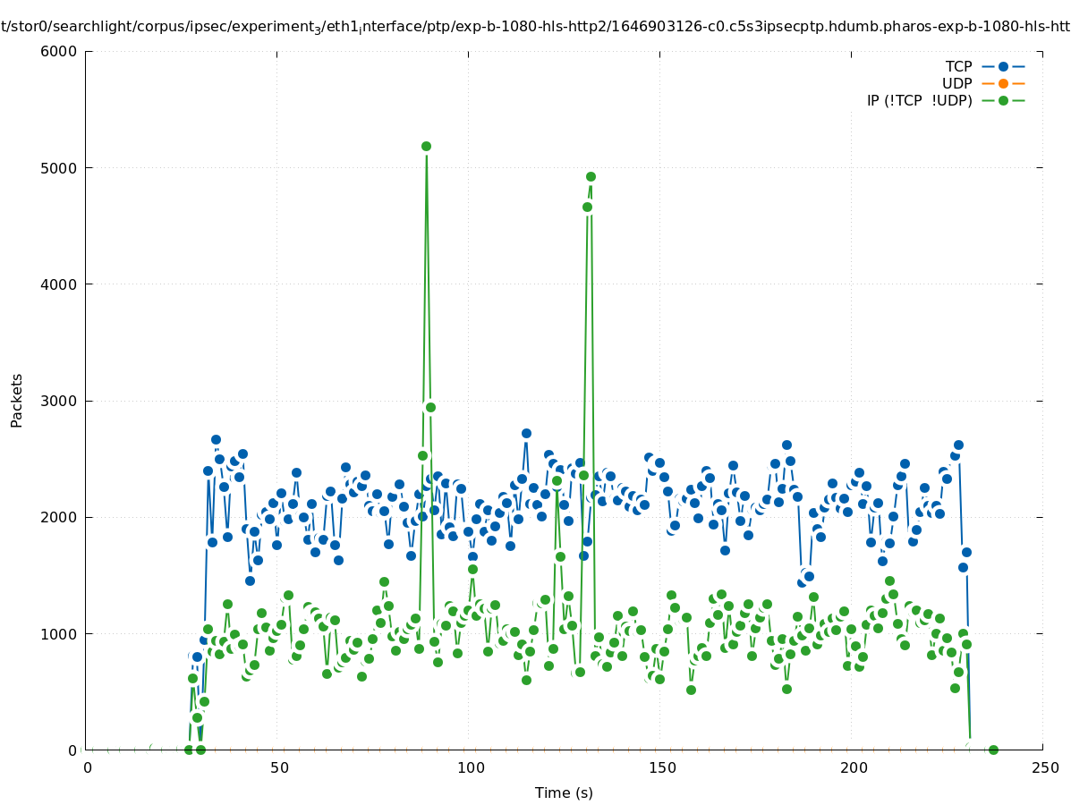Screen dimensions: 1071x805
Task: Select the highest green peak data point
Action: [426, 146]
